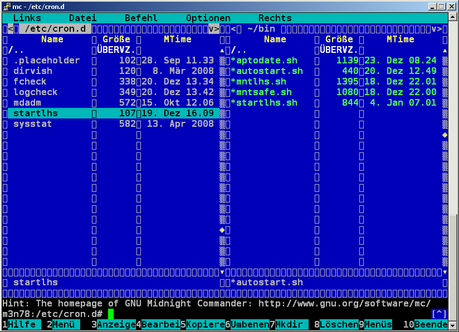
Task: Select the logcheck file in left panel
Action: [36, 92]
